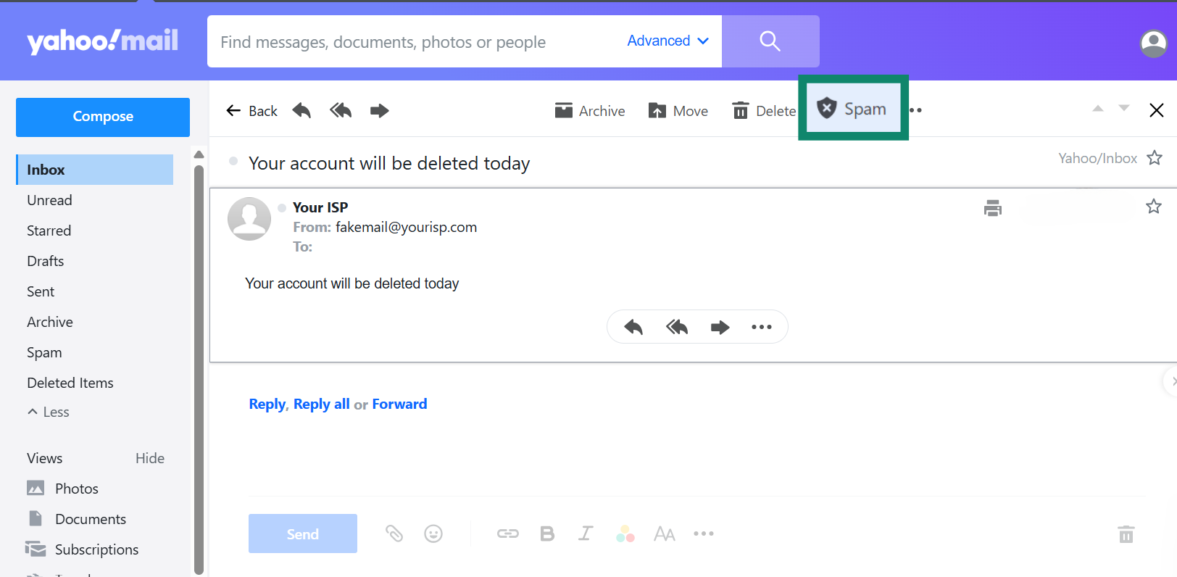Viewport: 1177px width, 577px height.
Task: Click the Reply all link
Action: pyautogui.click(x=321, y=404)
